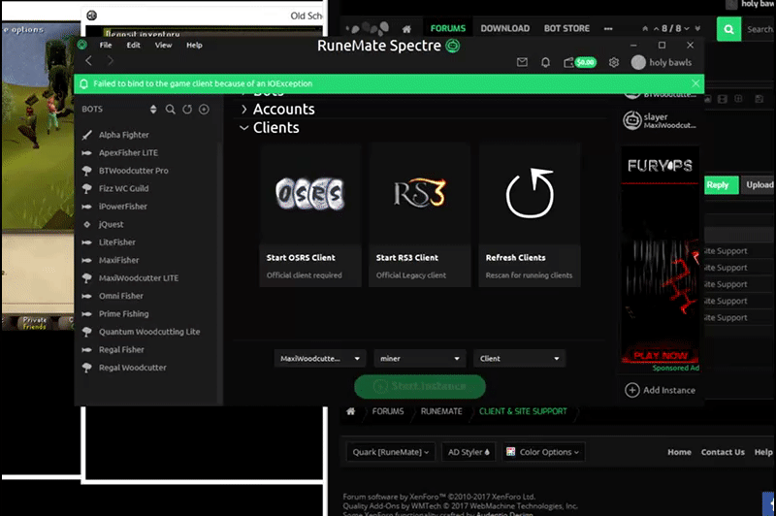Click the Start Instance button

(x=420, y=386)
